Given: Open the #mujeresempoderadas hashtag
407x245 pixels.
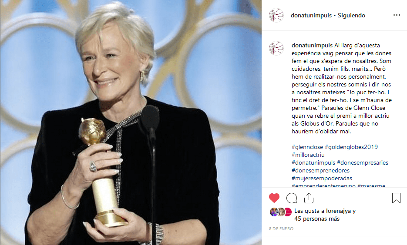Looking at the screenshot, I should point(322,178).
